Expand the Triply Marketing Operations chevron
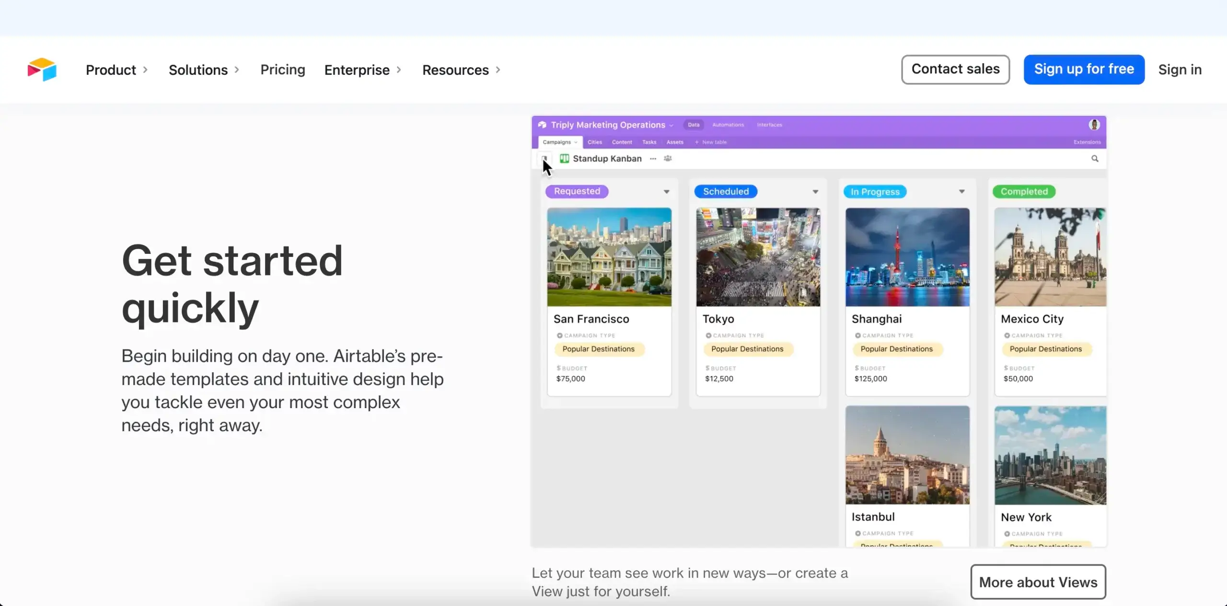Screen dimensions: 1227x606 tap(671, 125)
